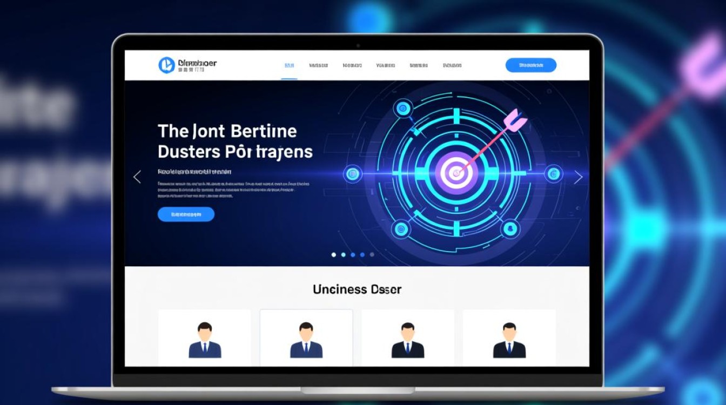
Task: Select the first businessman avatar card
Action: [x=204, y=337]
